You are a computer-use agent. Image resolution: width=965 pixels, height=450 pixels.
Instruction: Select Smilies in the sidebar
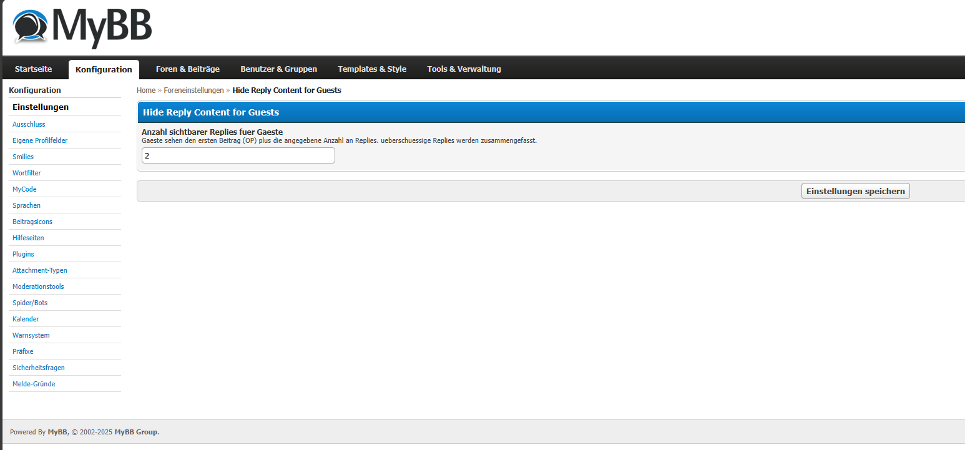23,157
